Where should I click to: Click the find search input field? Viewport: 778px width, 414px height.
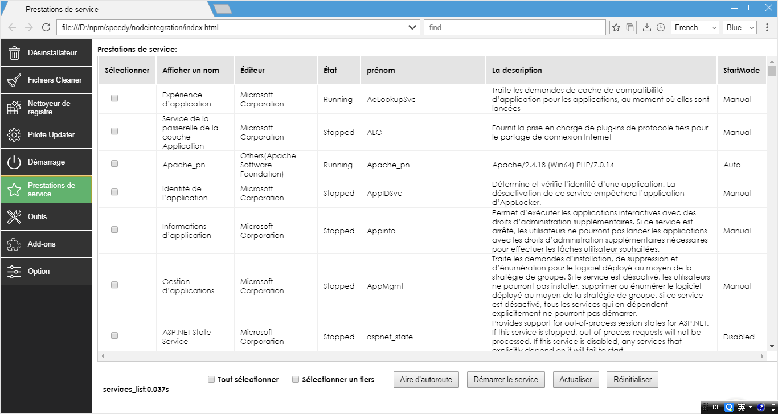click(x=515, y=27)
